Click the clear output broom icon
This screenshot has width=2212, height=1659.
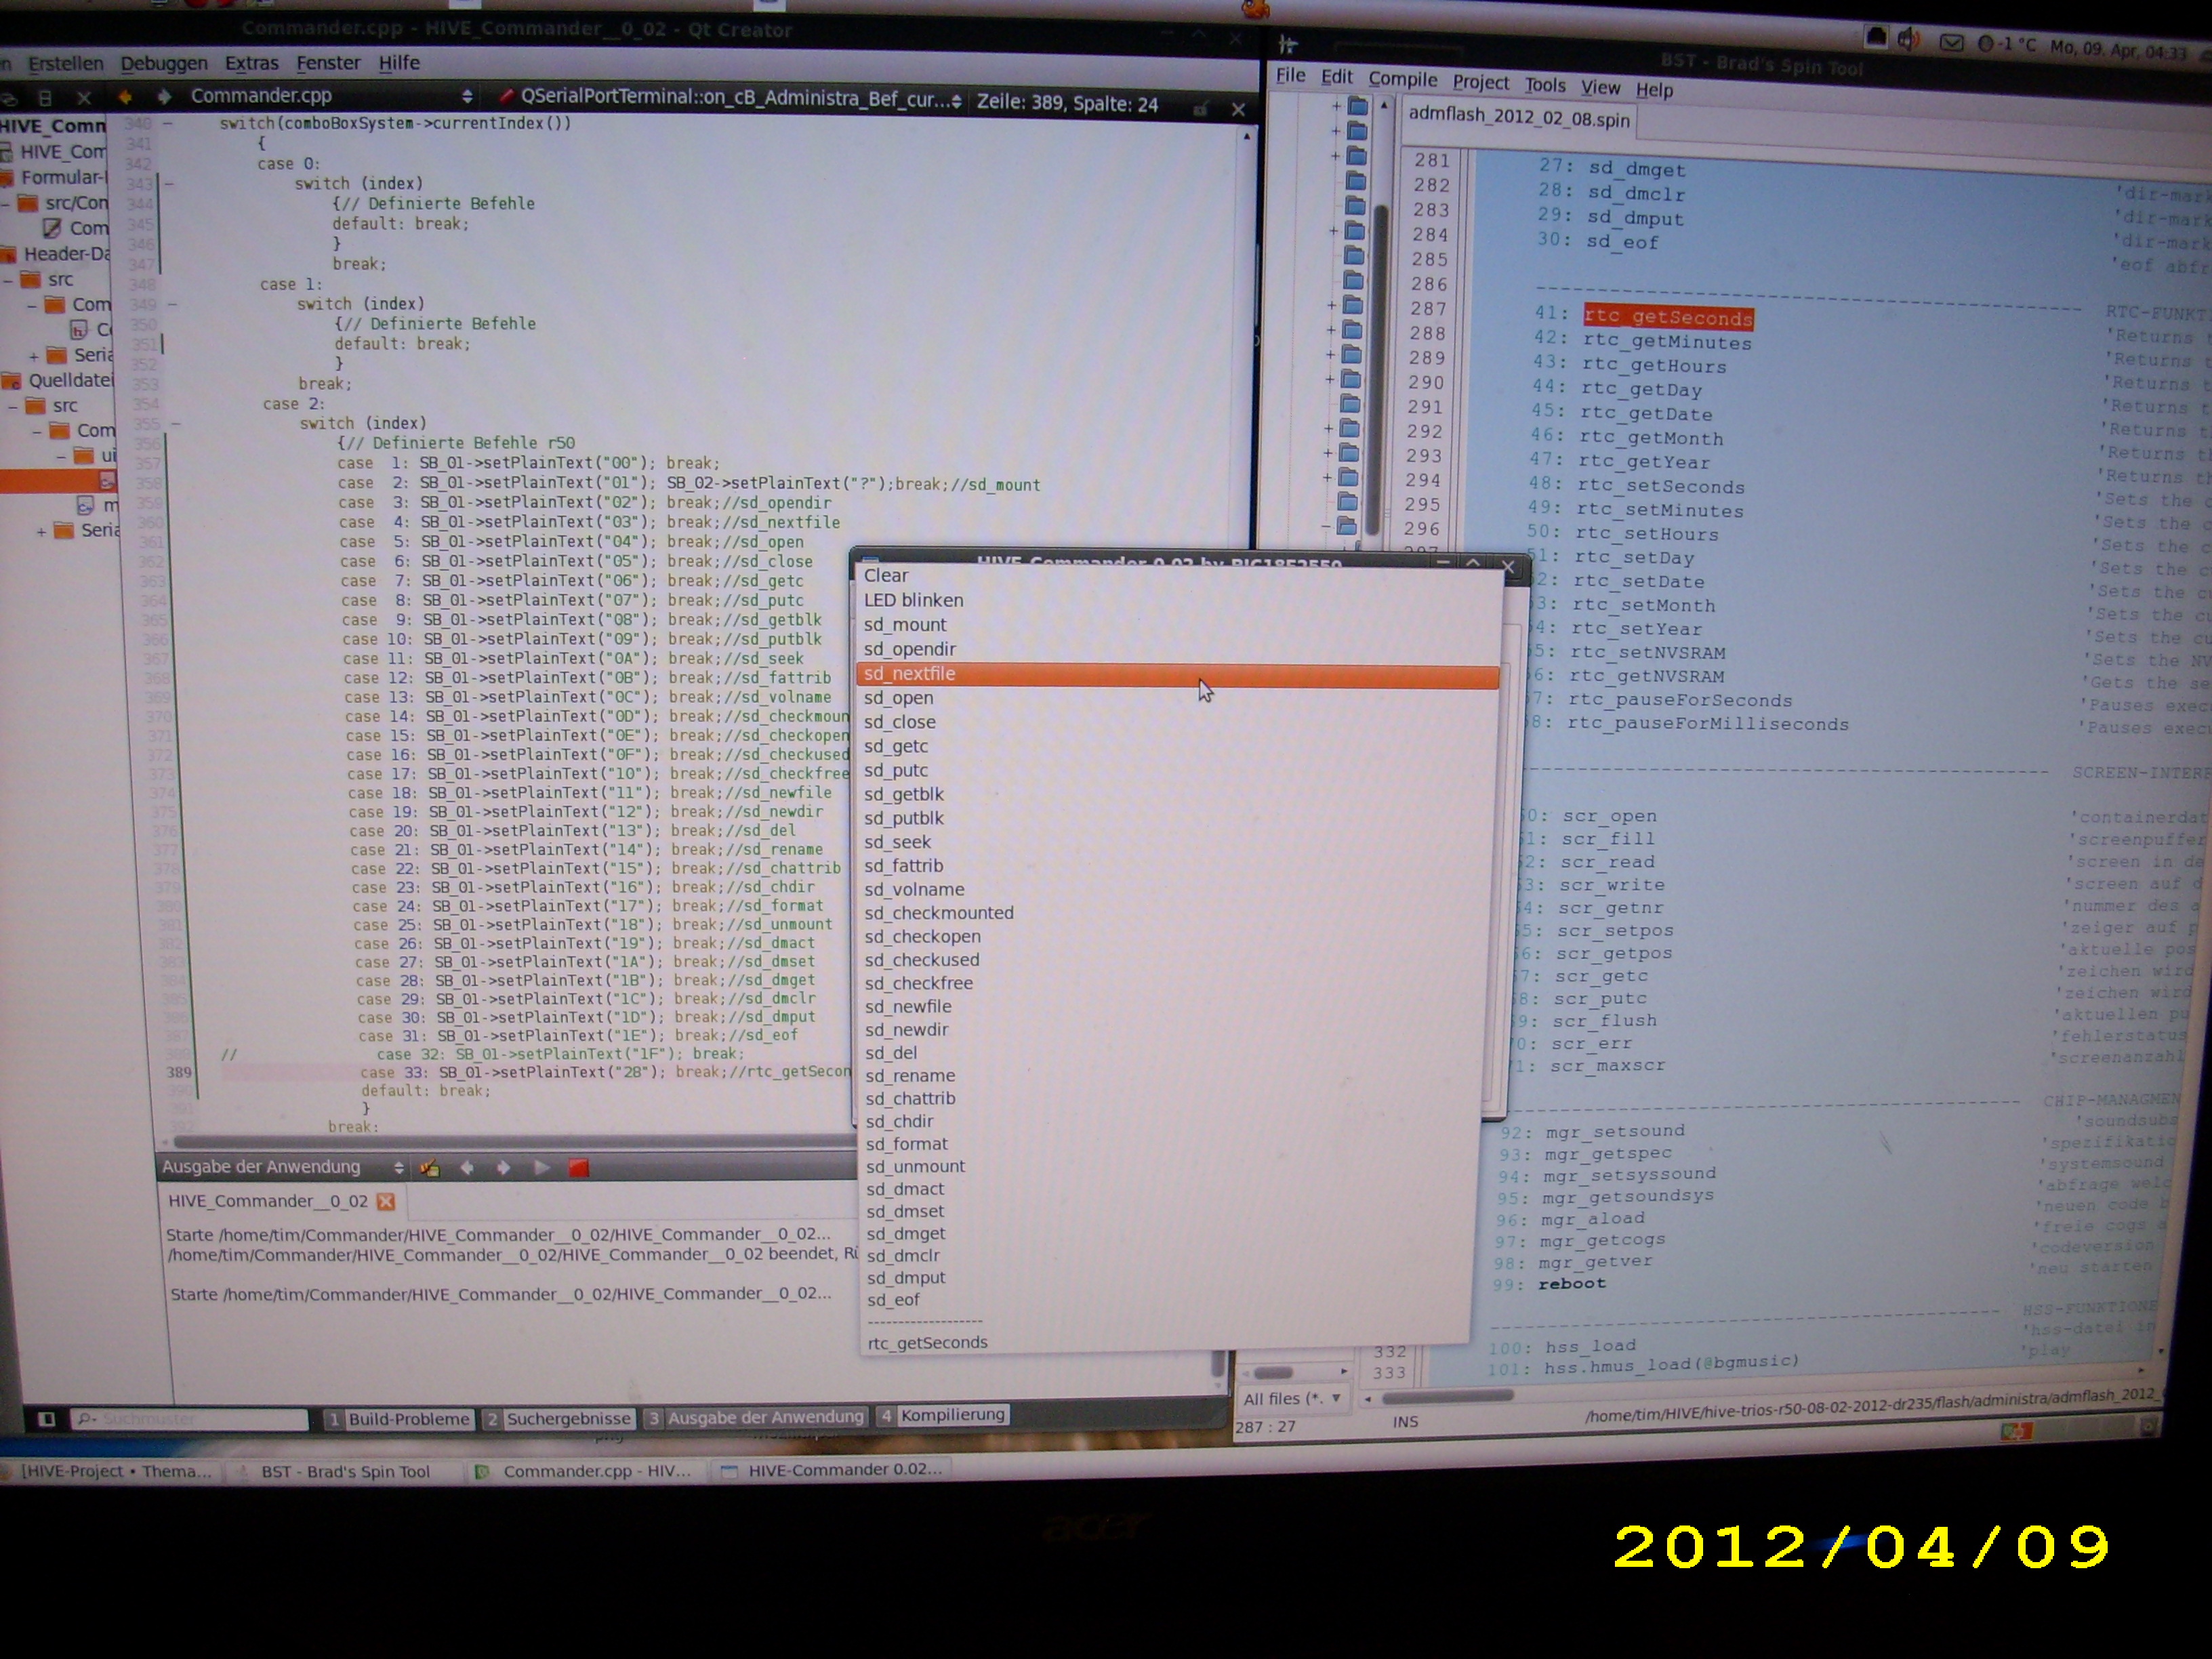pyautogui.click(x=431, y=1168)
